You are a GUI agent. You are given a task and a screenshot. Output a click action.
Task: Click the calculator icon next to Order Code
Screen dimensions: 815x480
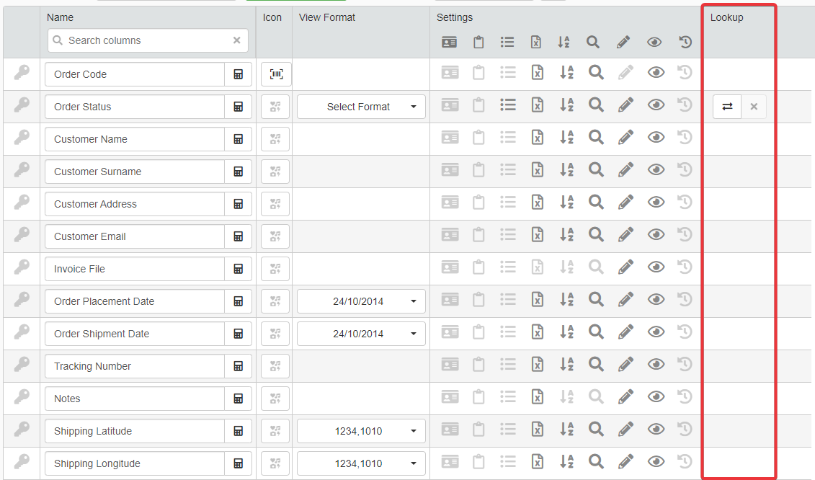click(238, 74)
